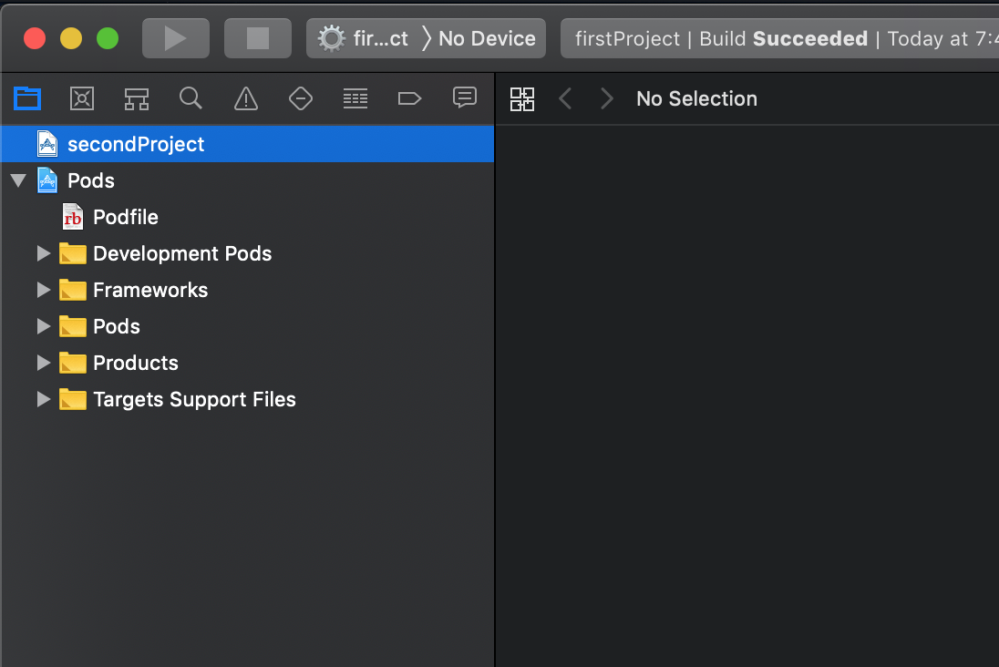Close the window with red button
This screenshot has width=999, height=667.
pos(35,38)
